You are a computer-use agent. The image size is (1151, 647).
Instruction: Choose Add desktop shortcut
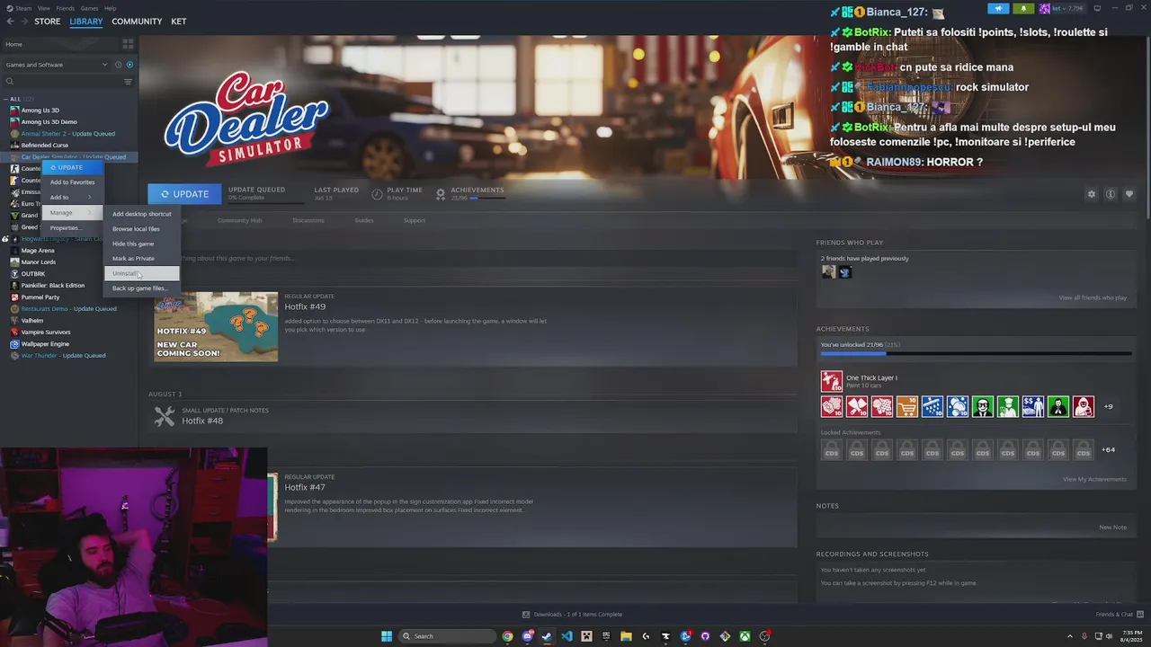[x=142, y=214]
